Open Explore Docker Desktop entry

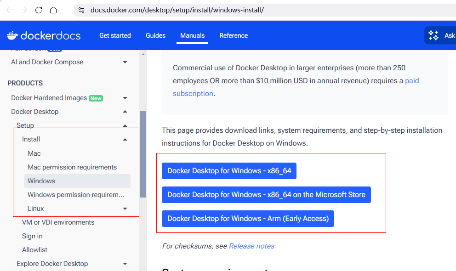click(52, 264)
